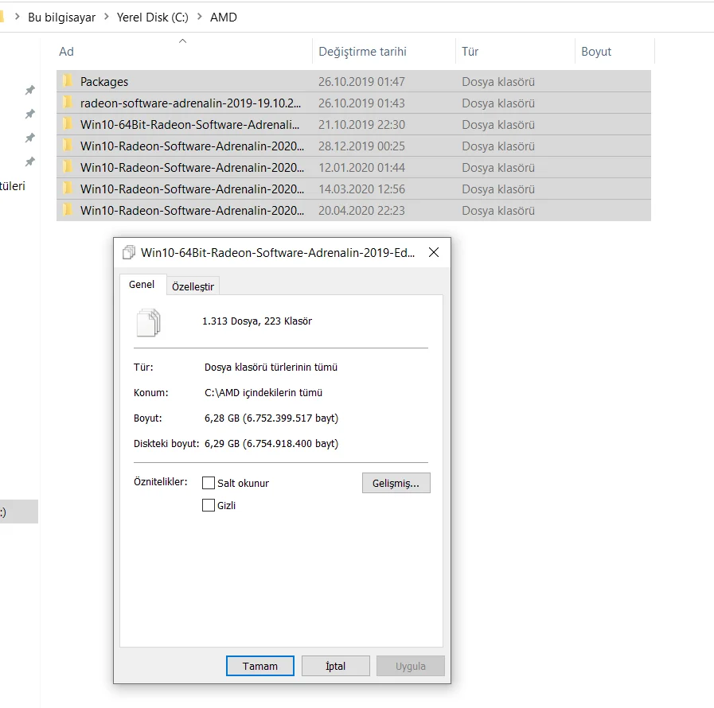Select Win10-Radeon-Software folder name dated 28.12.2019
The height and width of the screenshot is (708, 714).
tap(192, 146)
